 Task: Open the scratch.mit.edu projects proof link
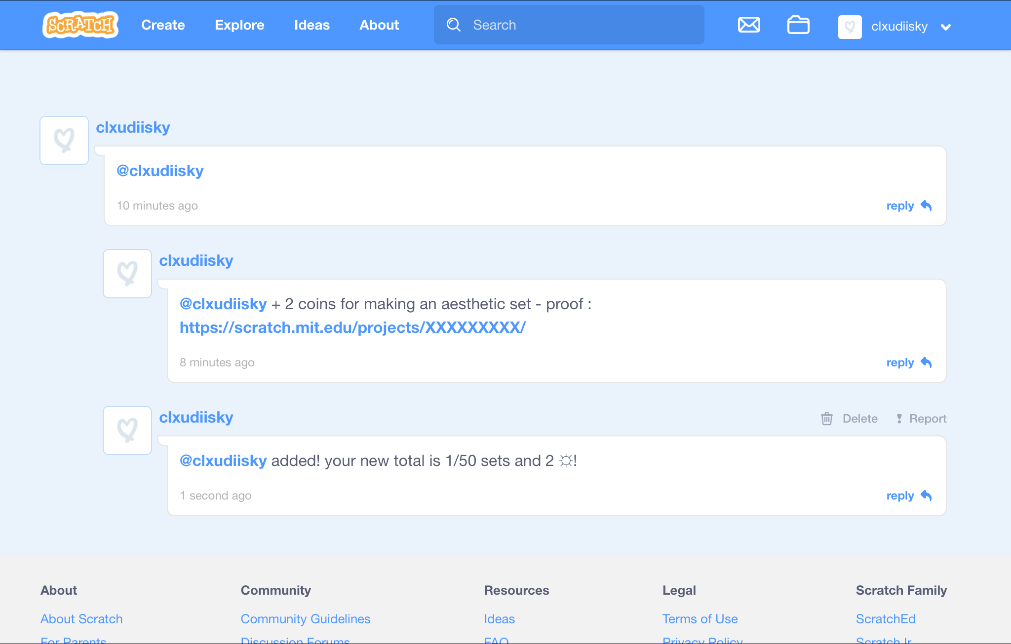point(352,327)
